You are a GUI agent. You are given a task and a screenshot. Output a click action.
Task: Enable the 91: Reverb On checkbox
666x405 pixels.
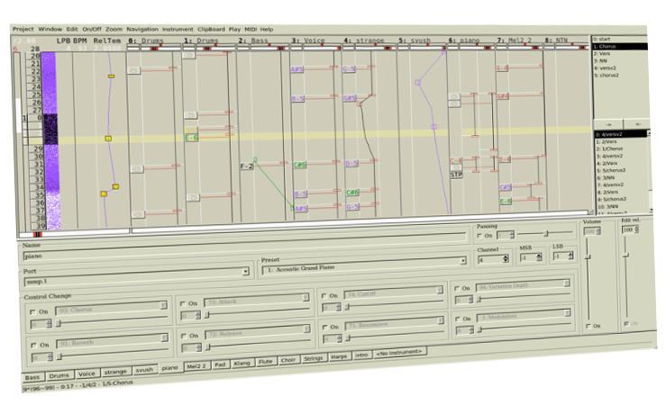point(33,346)
